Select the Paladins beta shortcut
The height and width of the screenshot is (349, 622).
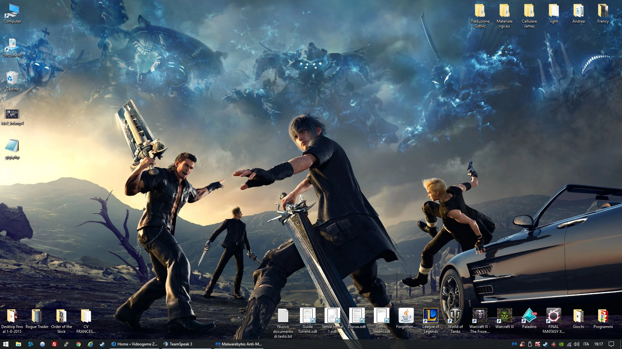click(x=529, y=319)
